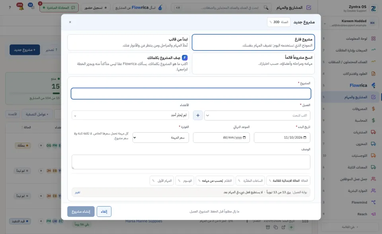Open جمل عمل الموظفين sidebar item
This screenshot has width=382, height=234.
click(x=350, y=179)
